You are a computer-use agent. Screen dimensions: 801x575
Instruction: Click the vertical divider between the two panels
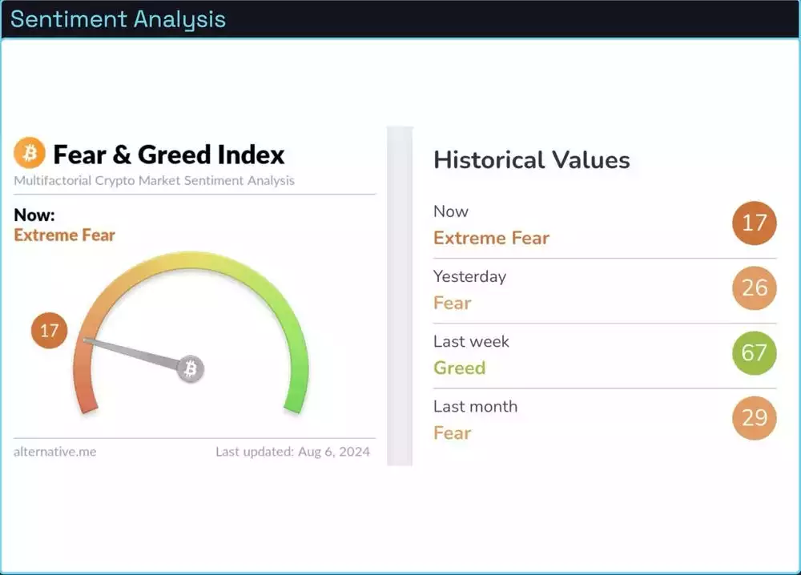(x=400, y=296)
